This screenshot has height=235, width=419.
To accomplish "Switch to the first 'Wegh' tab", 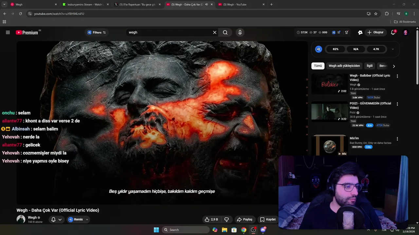I will click(x=33, y=5).
